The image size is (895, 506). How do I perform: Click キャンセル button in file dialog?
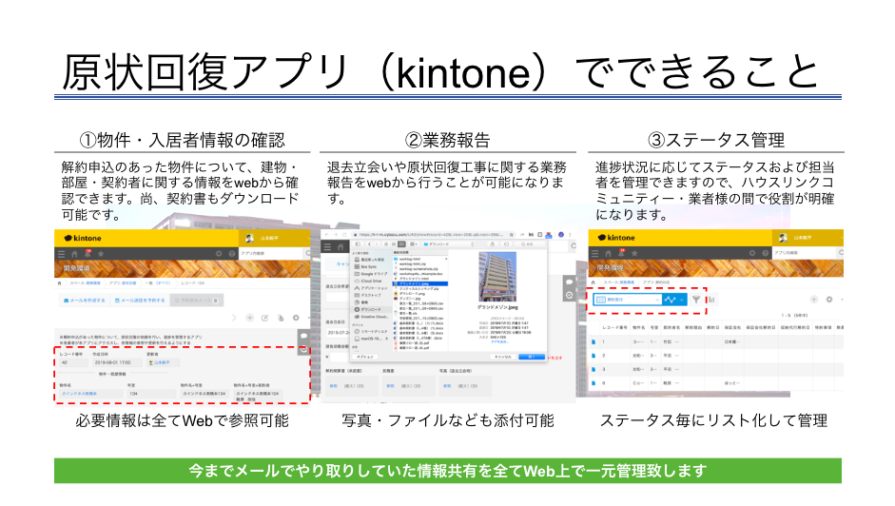coord(502,357)
